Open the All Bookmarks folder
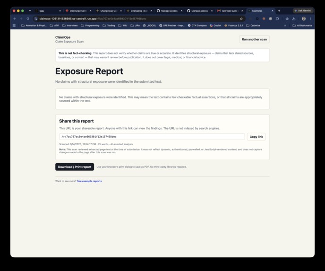Image resolution: width=325 pixels, height=271 pixels. pos(302,26)
